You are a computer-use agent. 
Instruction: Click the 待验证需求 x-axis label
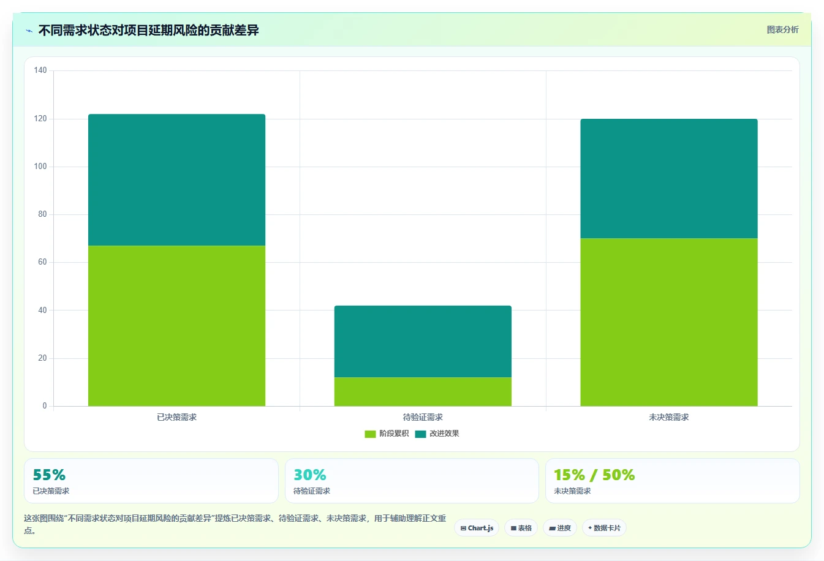click(423, 417)
